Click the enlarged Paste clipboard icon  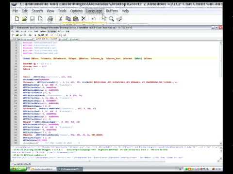pyautogui.click(x=76, y=19)
